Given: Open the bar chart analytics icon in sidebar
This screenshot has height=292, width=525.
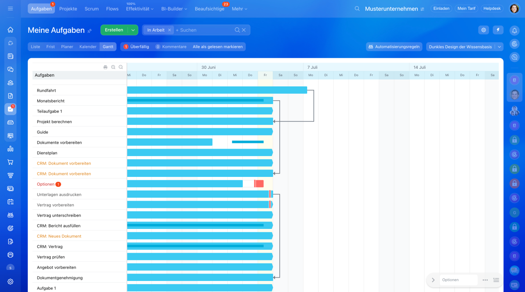Looking at the screenshot, I should tap(10, 149).
